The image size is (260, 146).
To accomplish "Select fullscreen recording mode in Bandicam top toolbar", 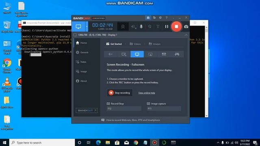I will pyautogui.click(x=78, y=26).
